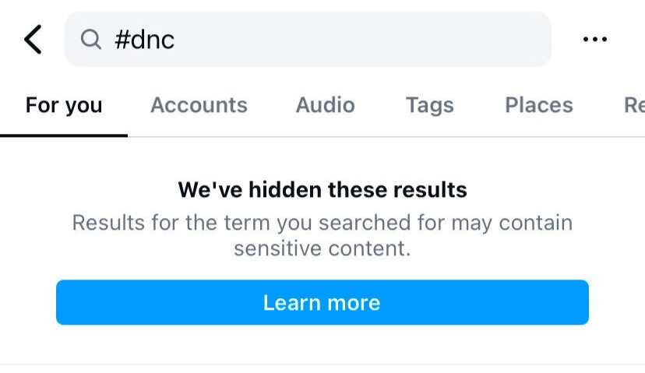Click the magnifying glass search icon
Screen dimensions: 645x373
coord(91,39)
